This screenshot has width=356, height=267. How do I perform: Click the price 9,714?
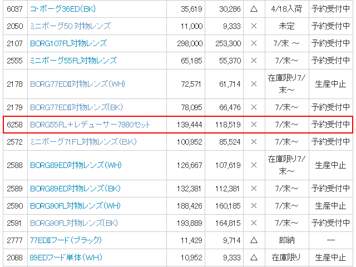(231, 240)
